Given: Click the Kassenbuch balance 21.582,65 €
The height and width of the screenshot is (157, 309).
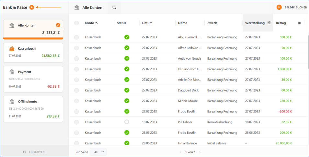Looking at the screenshot, I should 51,56.
